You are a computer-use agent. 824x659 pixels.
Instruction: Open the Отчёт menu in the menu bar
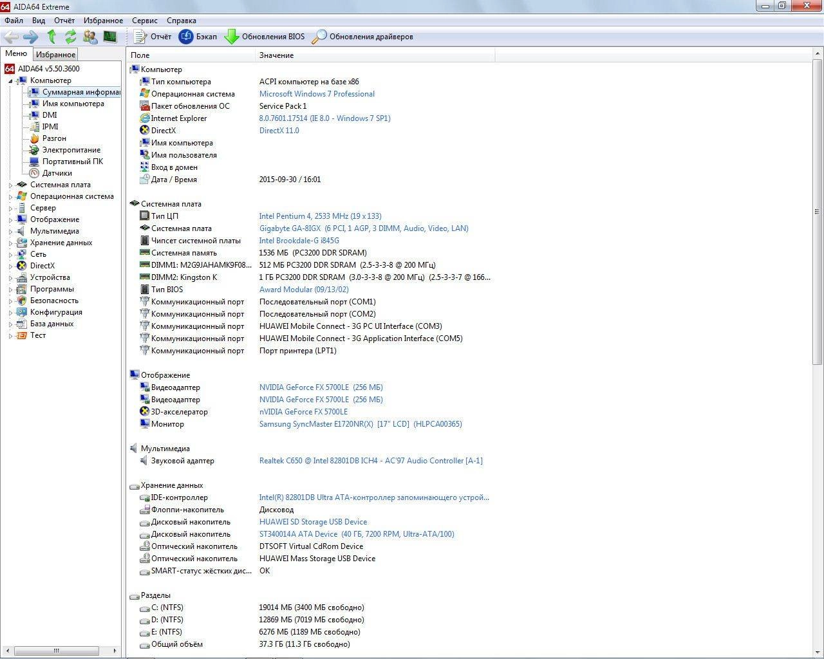64,21
